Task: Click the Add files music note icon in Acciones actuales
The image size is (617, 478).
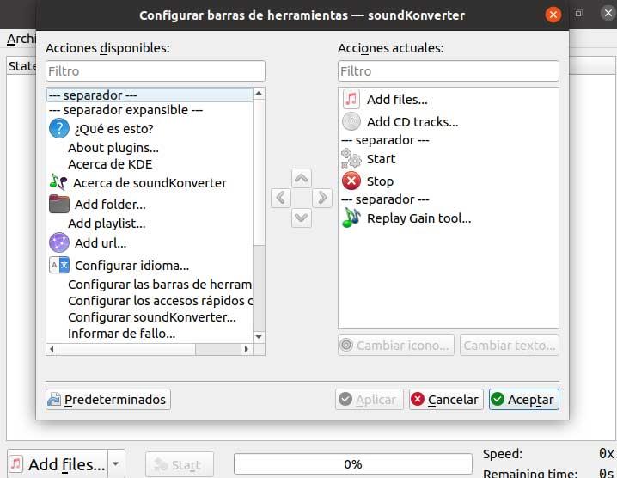Action: pos(351,99)
